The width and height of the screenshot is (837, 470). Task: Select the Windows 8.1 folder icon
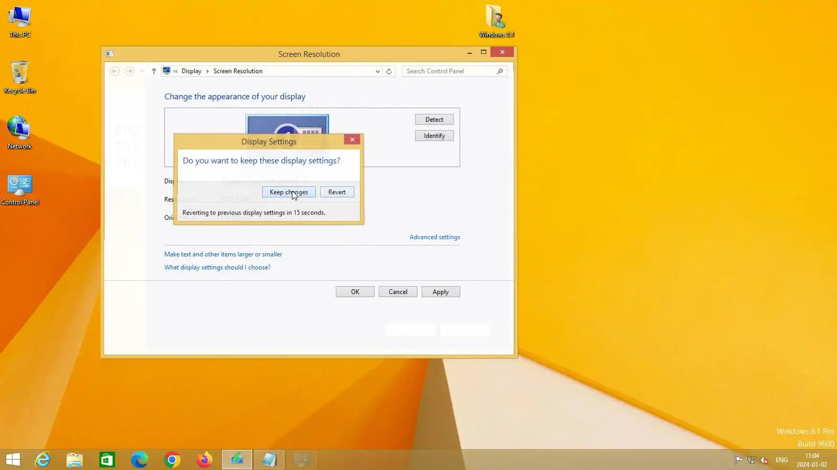pos(496,21)
